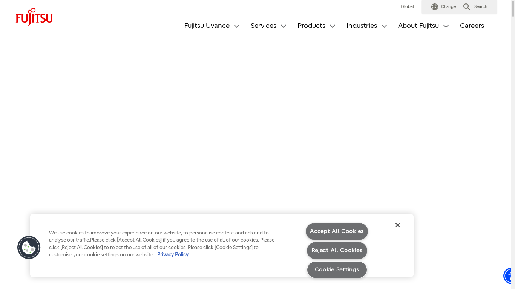Expand the Services menu chevron
Image resolution: width=515 pixels, height=289 pixels.
pos(284,26)
